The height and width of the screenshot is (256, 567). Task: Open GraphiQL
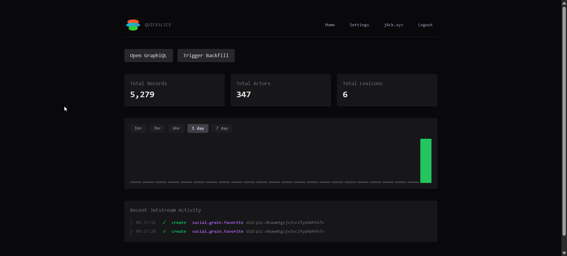coord(149,56)
